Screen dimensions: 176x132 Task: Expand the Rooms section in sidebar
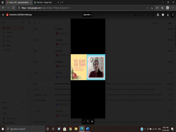click(1, 108)
